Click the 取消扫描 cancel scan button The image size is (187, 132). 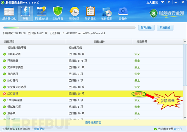(x=165, y=28)
